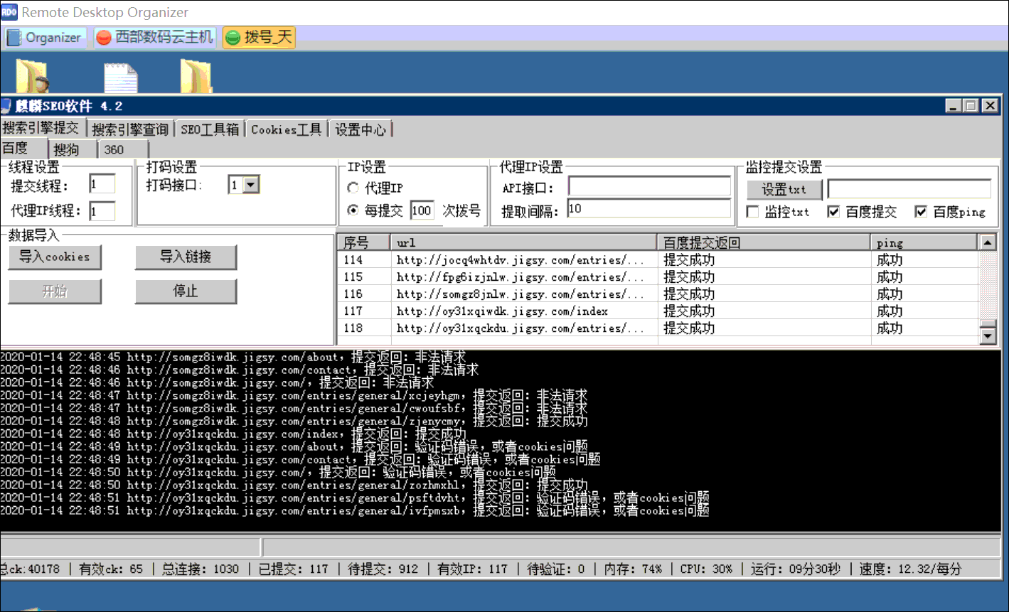
Task: Select row 114 in the results table
Action: coord(658,260)
